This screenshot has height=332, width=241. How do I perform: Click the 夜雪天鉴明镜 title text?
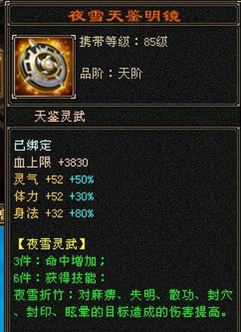point(125,16)
